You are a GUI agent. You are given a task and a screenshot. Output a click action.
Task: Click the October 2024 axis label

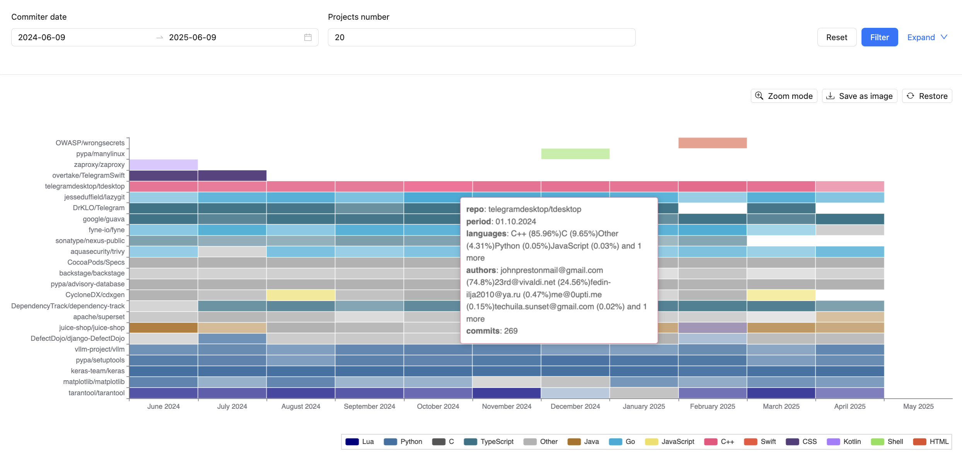pyautogui.click(x=438, y=406)
